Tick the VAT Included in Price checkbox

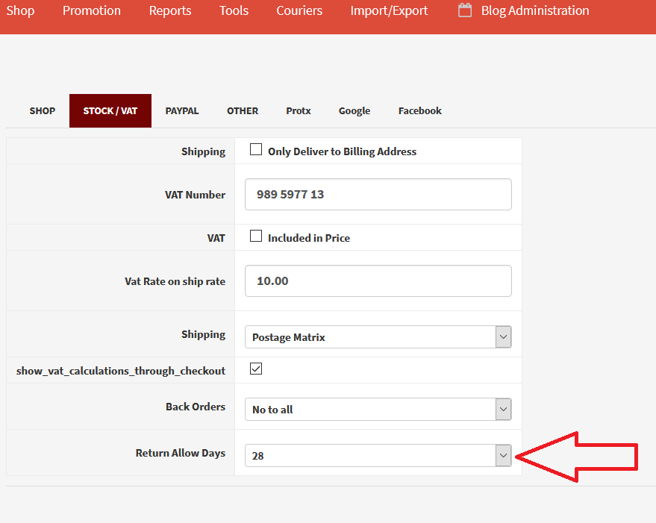point(256,236)
